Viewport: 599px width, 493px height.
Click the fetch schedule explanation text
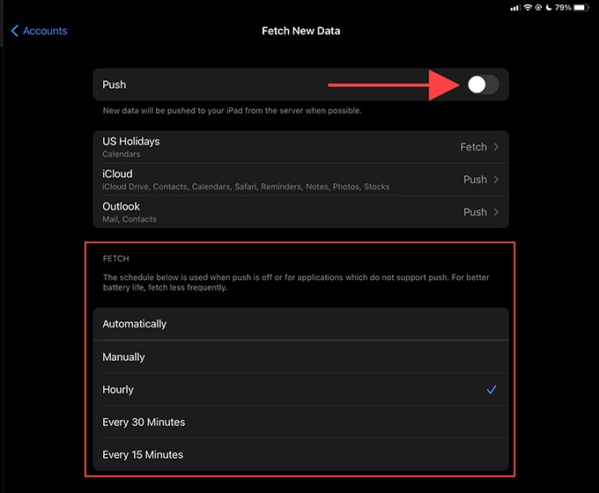click(x=296, y=283)
